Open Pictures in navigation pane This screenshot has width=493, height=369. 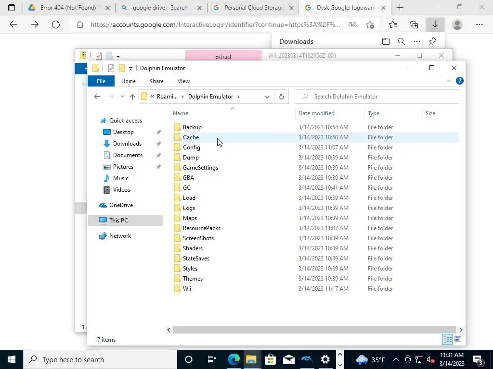[123, 167]
